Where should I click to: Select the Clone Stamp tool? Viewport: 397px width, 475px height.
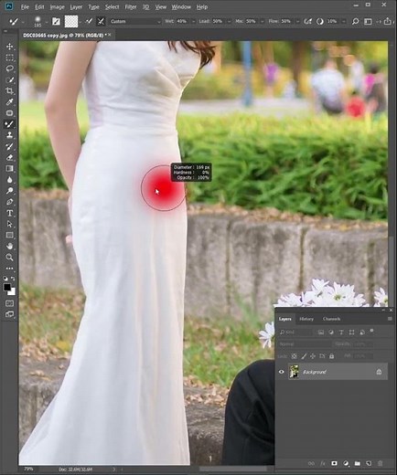point(9,135)
